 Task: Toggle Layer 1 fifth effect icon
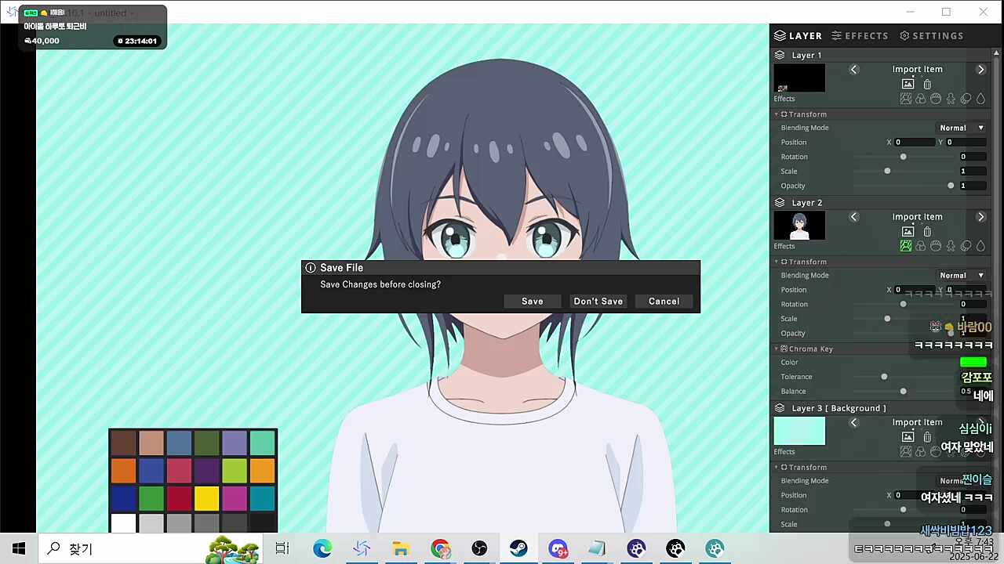coord(966,99)
